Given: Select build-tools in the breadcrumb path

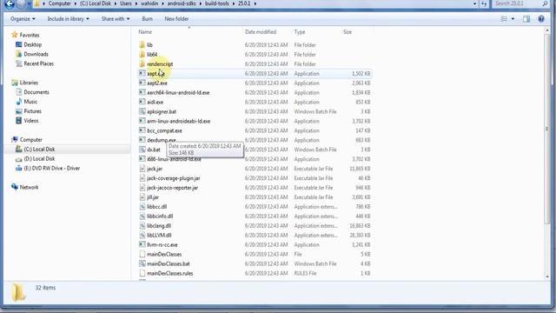Looking at the screenshot, I should tap(216, 3).
